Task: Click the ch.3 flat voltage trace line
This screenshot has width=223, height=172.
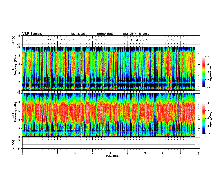Action: [x=109, y=144]
